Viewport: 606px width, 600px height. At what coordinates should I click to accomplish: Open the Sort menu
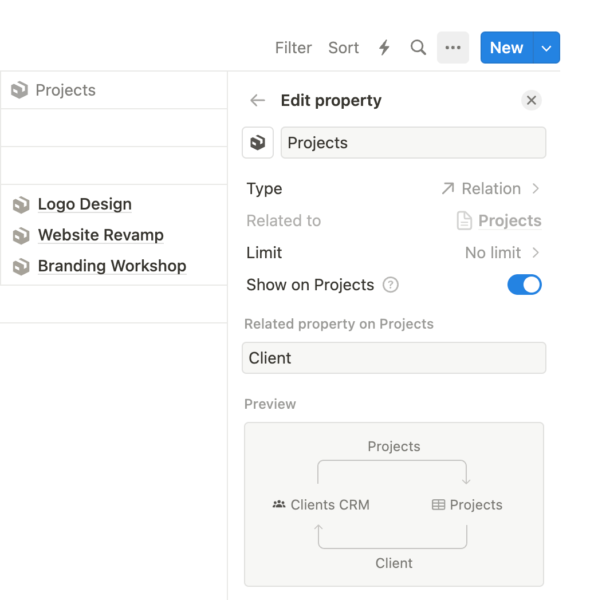click(x=343, y=48)
